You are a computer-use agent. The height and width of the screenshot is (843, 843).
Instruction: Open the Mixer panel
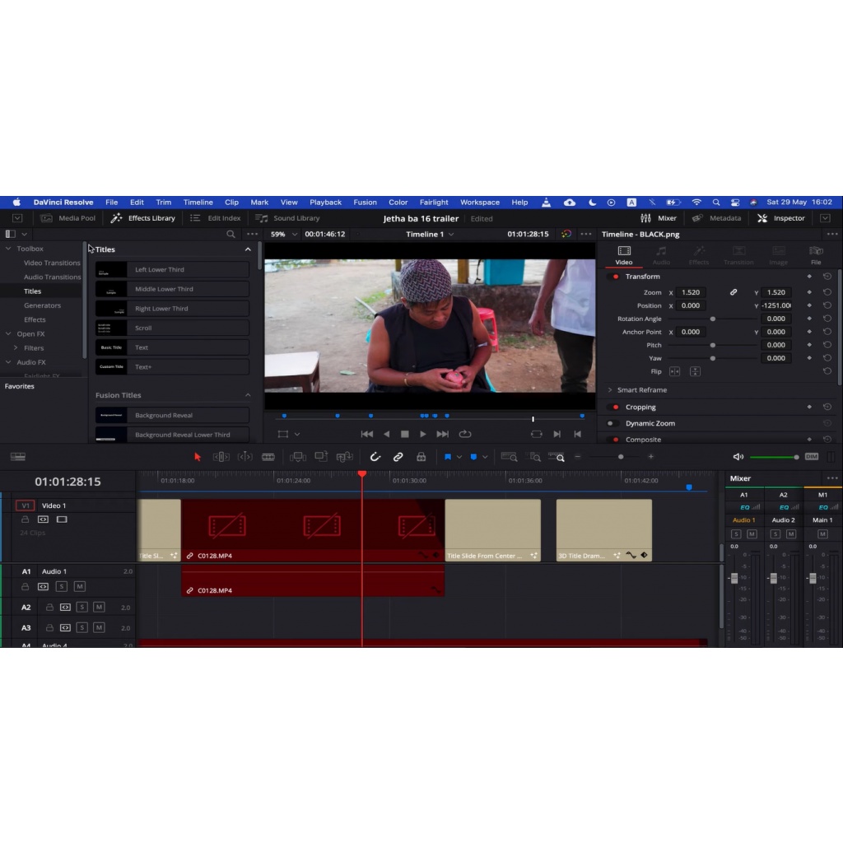click(659, 218)
